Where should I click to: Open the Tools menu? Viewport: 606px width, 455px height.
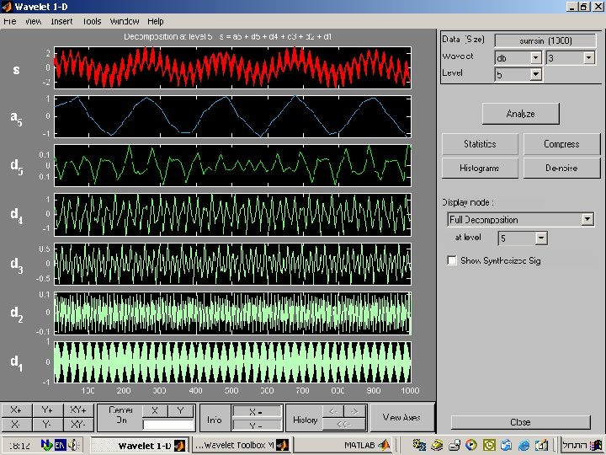coord(92,21)
